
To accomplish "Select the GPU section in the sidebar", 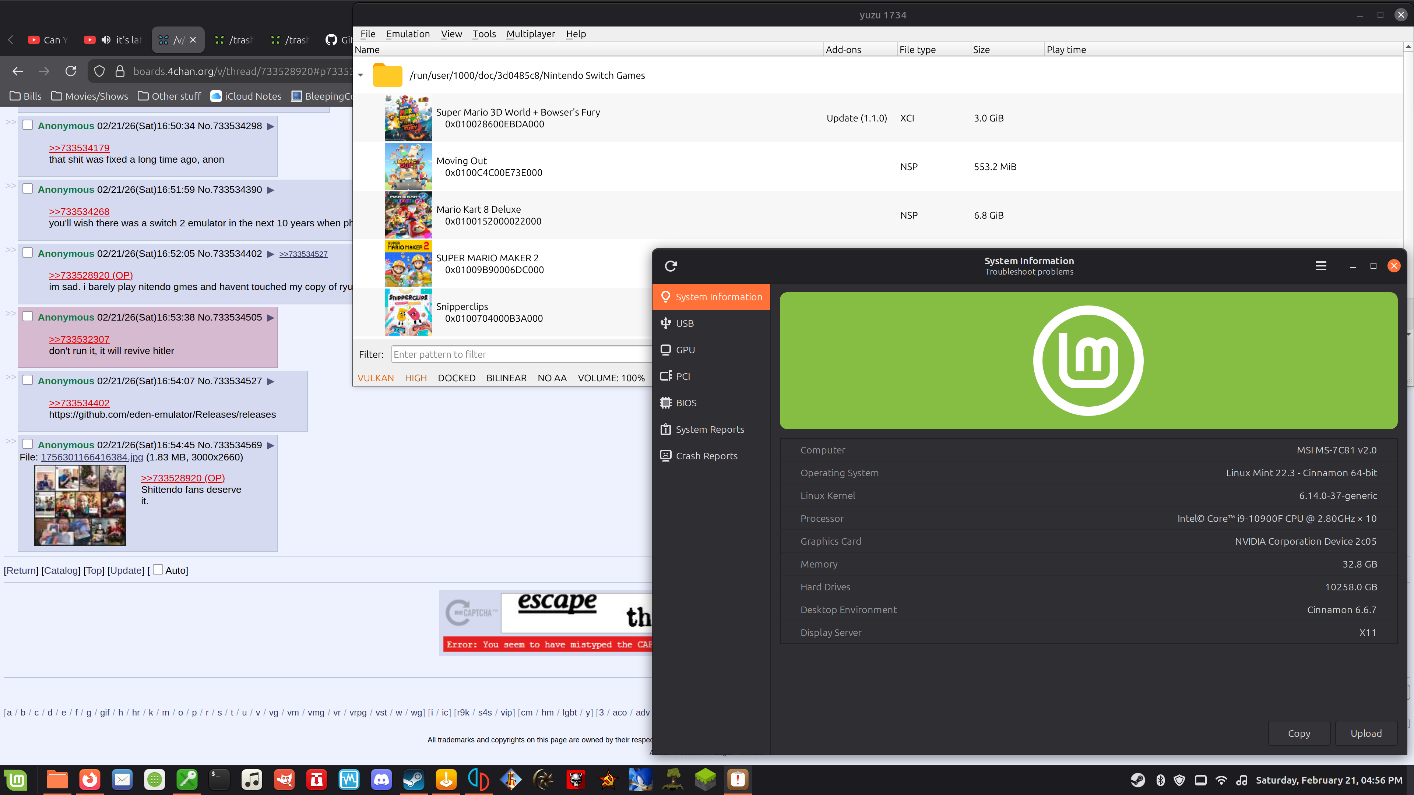I will point(685,350).
